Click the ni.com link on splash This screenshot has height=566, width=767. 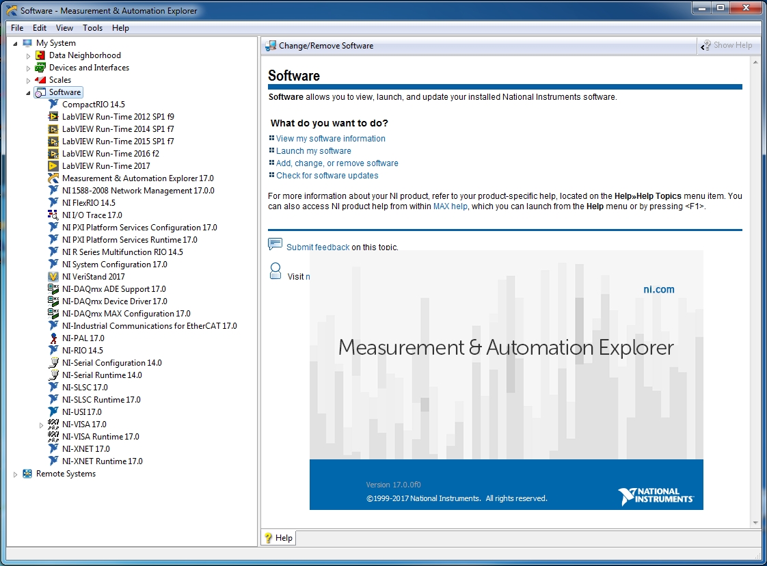pos(658,289)
